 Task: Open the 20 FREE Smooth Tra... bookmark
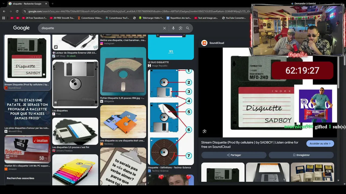tap(62, 18)
